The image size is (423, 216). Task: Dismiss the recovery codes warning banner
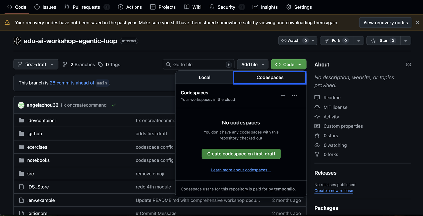click(x=417, y=23)
